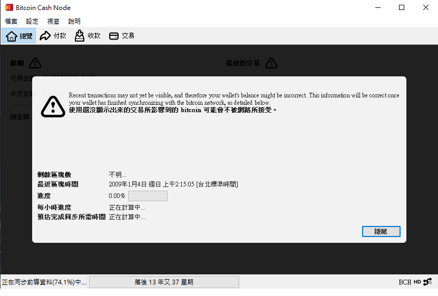
Task: Open the 設定 (Settings) menu
Action: point(32,21)
